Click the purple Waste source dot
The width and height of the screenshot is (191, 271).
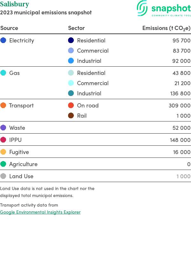point(3,128)
